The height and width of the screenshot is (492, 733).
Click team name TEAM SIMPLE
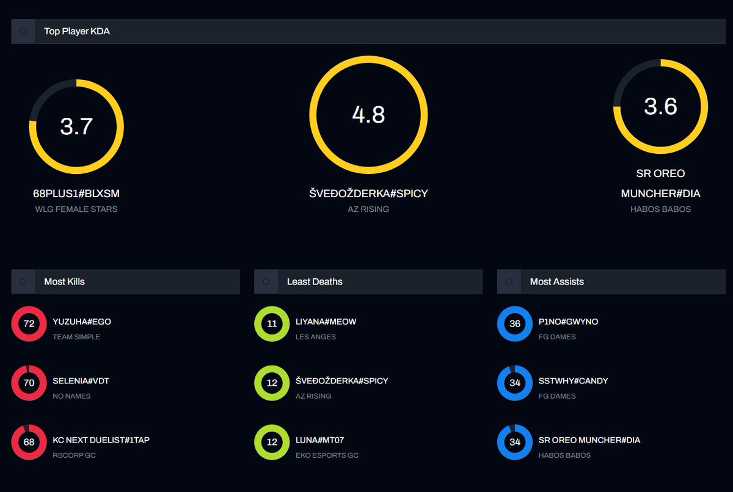pos(76,337)
